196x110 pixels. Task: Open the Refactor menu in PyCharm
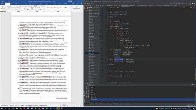click(x=104, y=1)
